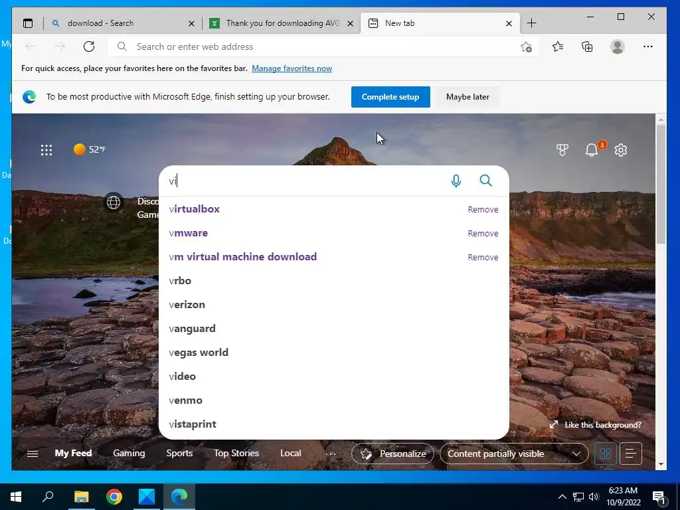Viewport: 680px width, 510px height.
Task: Click the browser forward arrow
Action: (x=60, y=46)
